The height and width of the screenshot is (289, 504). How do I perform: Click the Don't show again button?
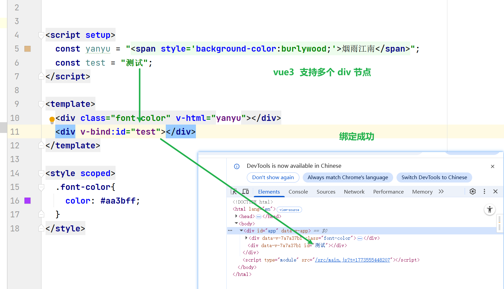[x=273, y=177]
